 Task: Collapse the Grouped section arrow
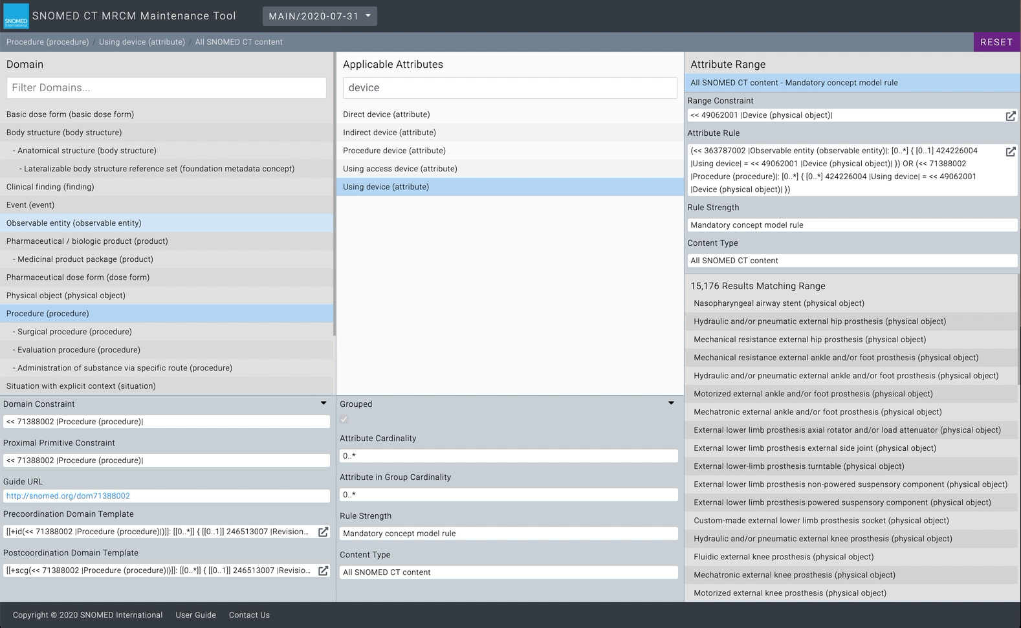[x=671, y=404]
